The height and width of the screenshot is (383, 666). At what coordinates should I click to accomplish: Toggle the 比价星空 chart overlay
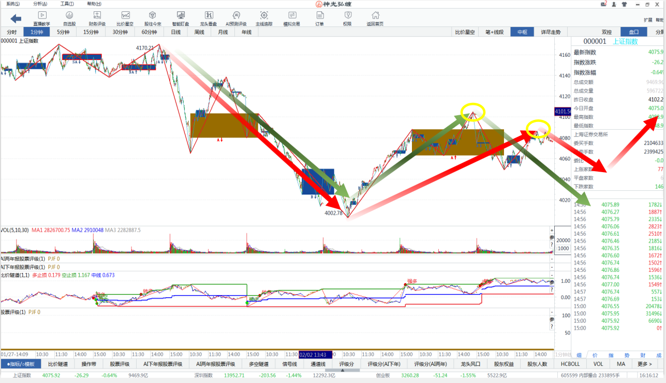click(x=465, y=32)
